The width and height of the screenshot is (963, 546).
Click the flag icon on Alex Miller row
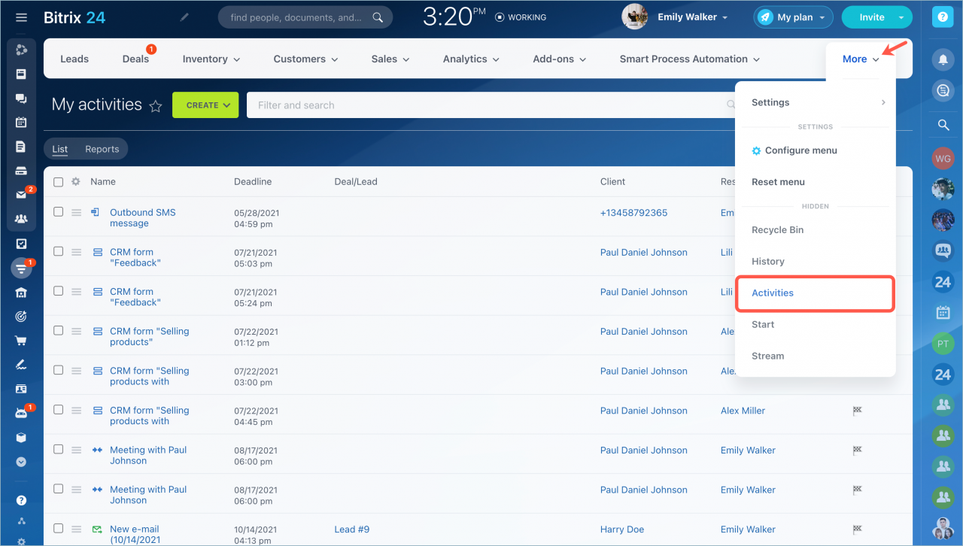coord(857,411)
